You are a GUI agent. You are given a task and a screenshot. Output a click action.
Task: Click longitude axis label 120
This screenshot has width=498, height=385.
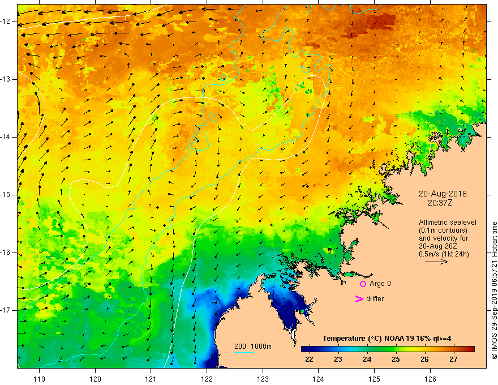[x=95, y=379]
